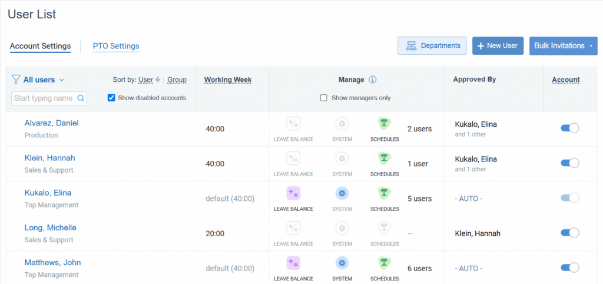Screen dimensions: 603x284
Task: Click Schedules palm icon for Klein, Hannah
Action: point(384,158)
